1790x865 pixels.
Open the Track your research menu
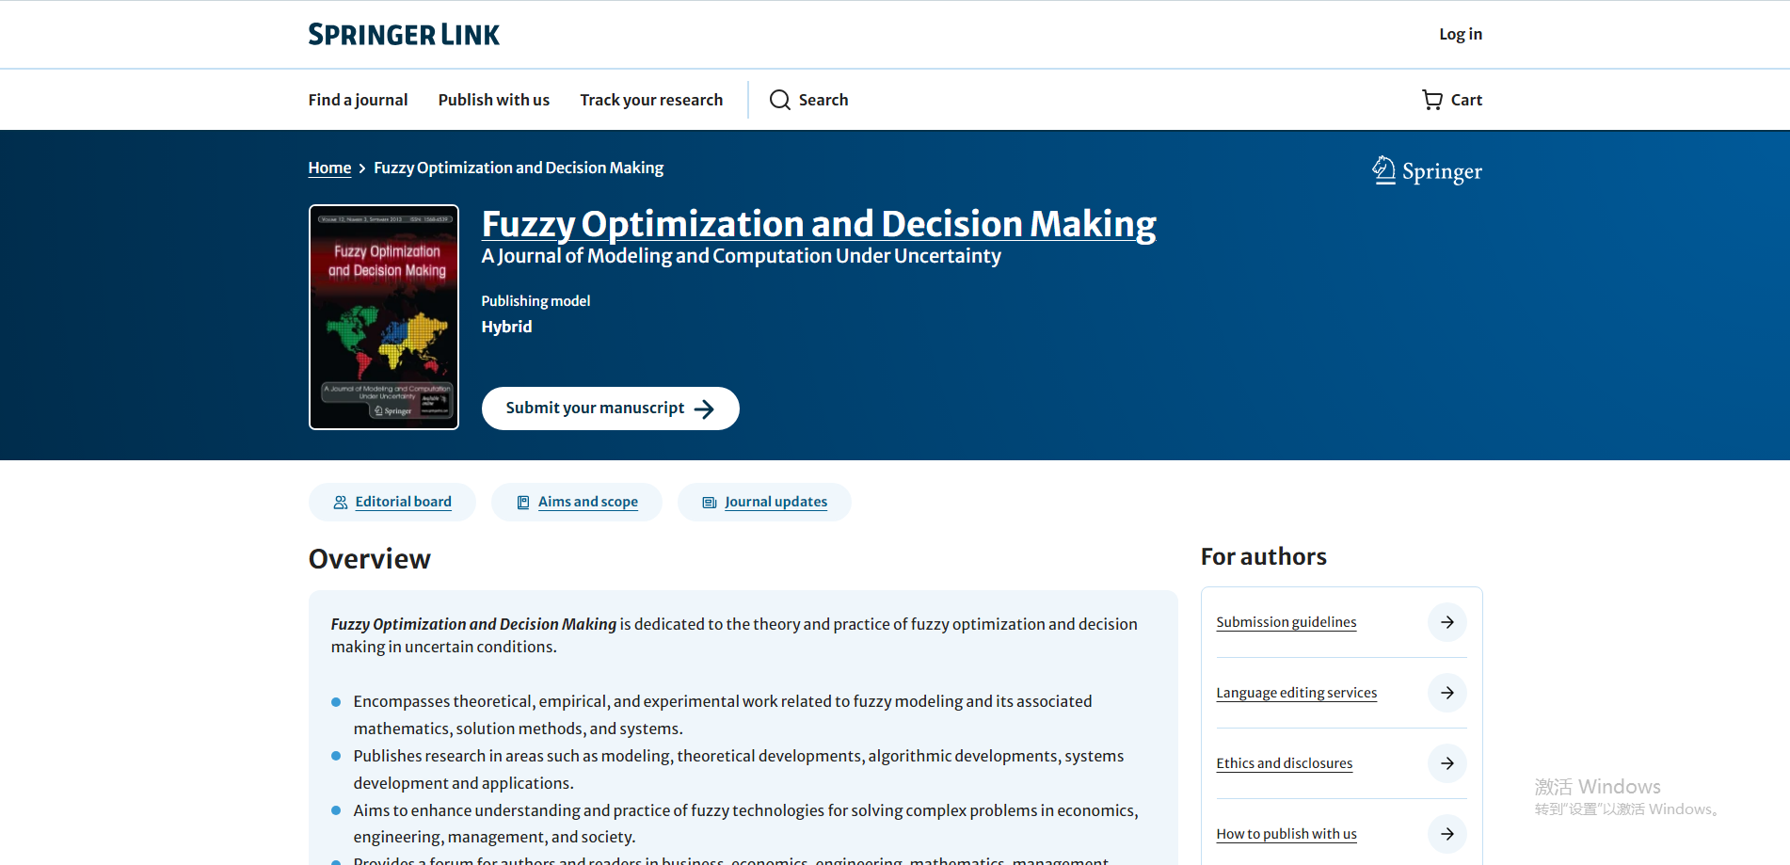tap(651, 100)
